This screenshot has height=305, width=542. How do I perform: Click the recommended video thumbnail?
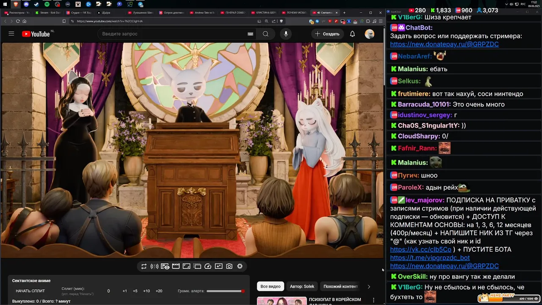point(282,301)
